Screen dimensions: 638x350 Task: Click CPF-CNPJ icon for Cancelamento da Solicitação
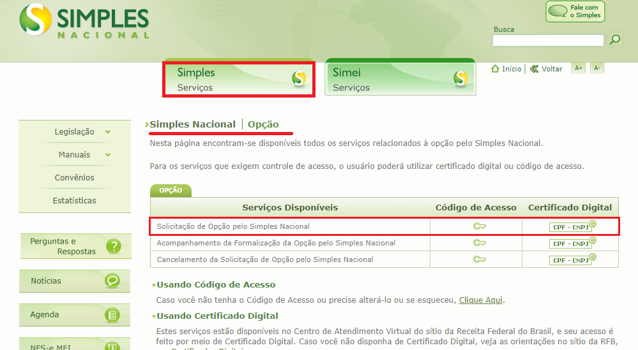click(572, 259)
